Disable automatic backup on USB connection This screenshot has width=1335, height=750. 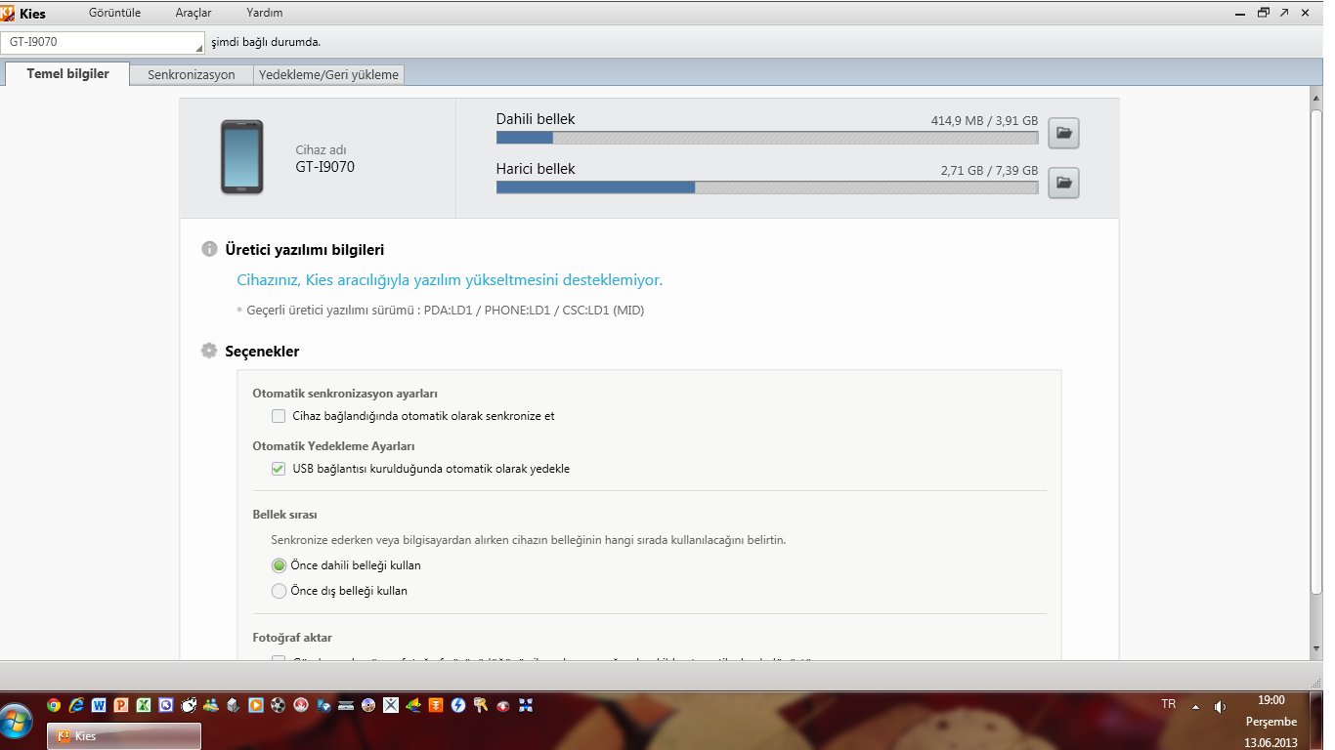(x=279, y=469)
